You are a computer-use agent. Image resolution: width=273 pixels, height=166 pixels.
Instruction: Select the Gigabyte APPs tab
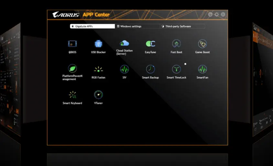tap(92, 26)
